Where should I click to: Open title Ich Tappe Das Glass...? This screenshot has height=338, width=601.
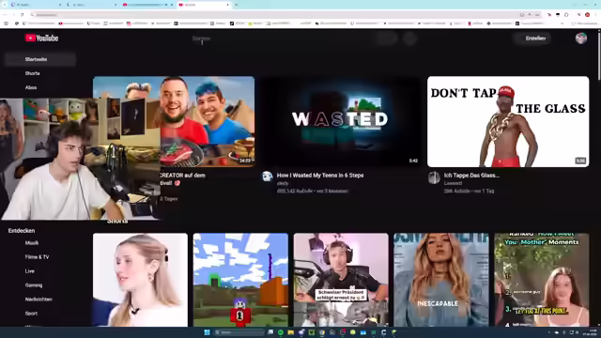(x=471, y=176)
